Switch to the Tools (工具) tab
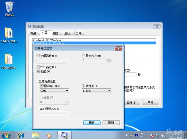Screen dimensions: 187x139 tap(79, 33)
